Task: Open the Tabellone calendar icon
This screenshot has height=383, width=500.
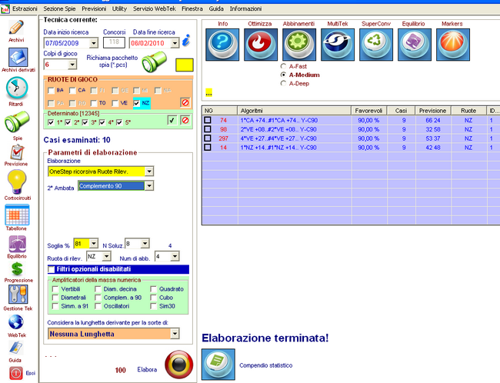Action: coord(17,215)
